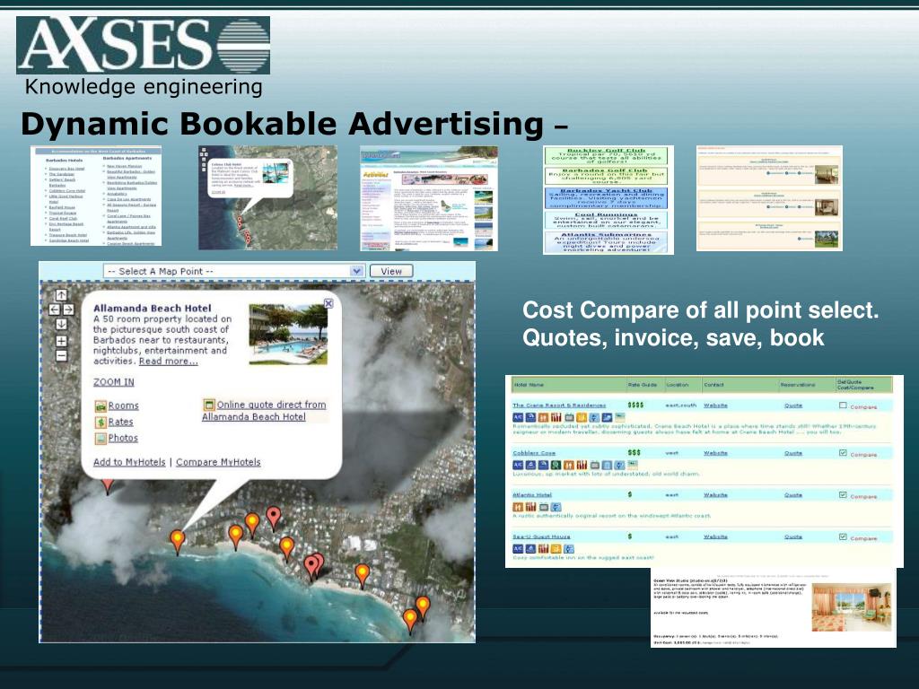Viewport: 919px width, 689px height.
Task: Click TV icon in Crane Resort row
Action: click(x=569, y=417)
